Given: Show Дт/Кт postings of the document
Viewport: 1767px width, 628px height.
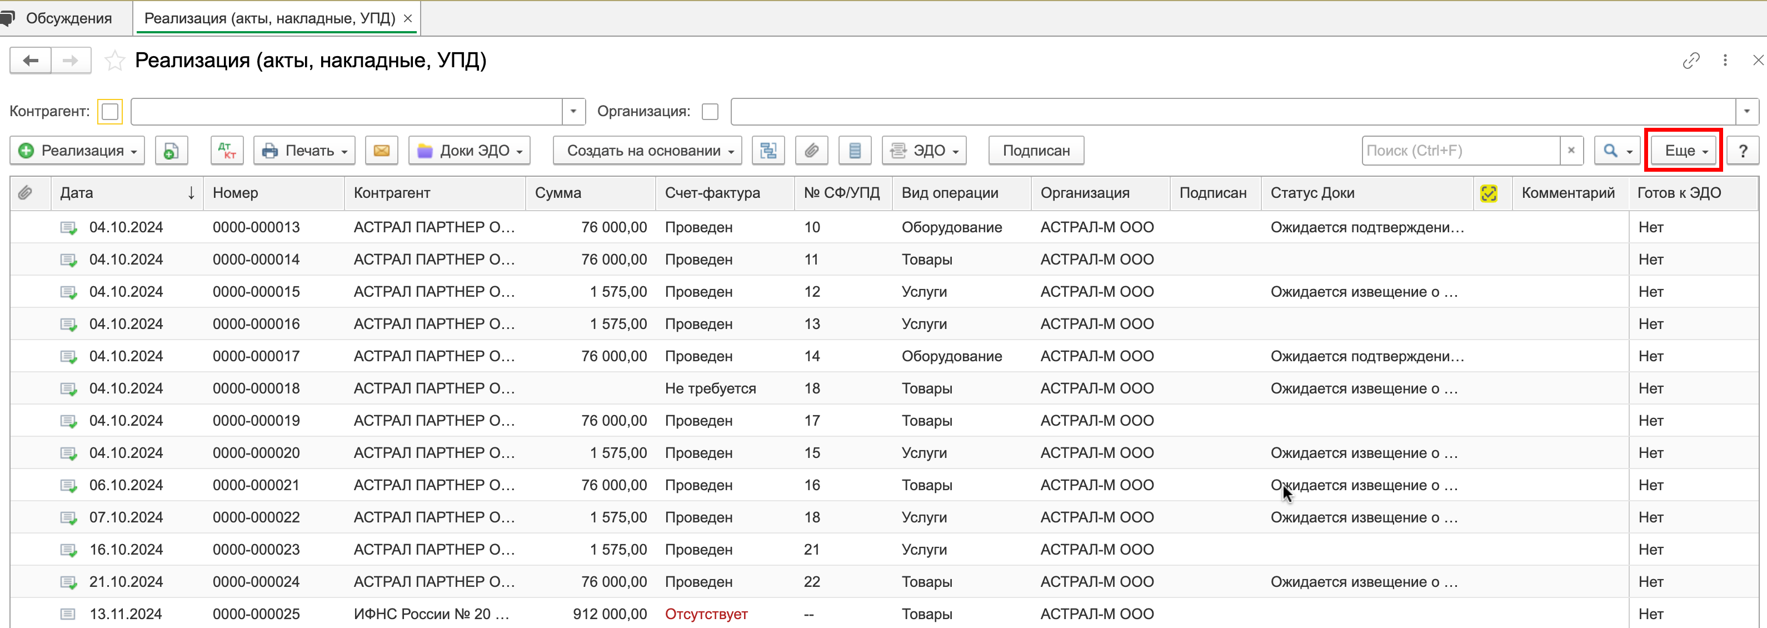Looking at the screenshot, I should coord(227,150).
